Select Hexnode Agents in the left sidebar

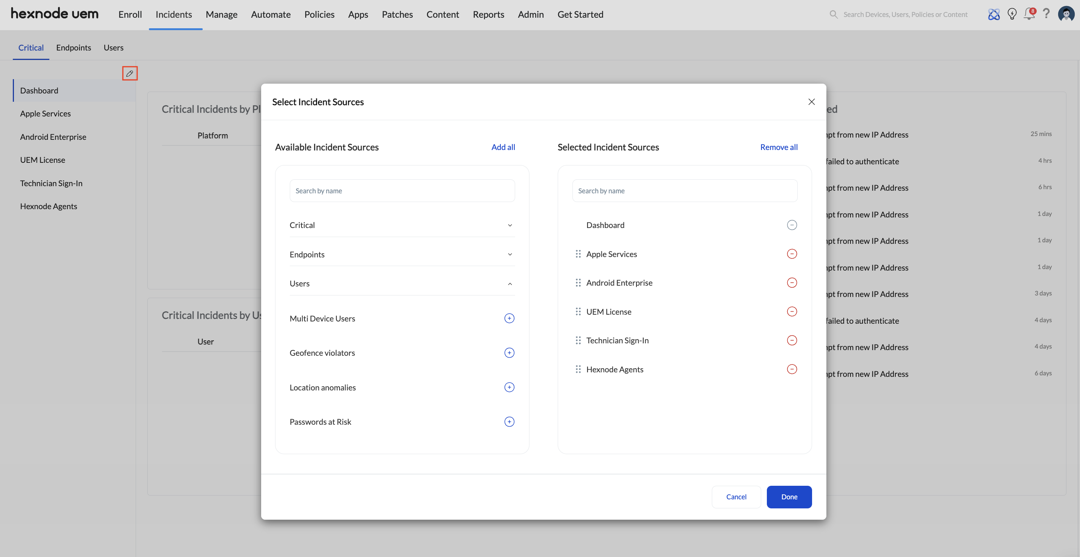(48, 207)
